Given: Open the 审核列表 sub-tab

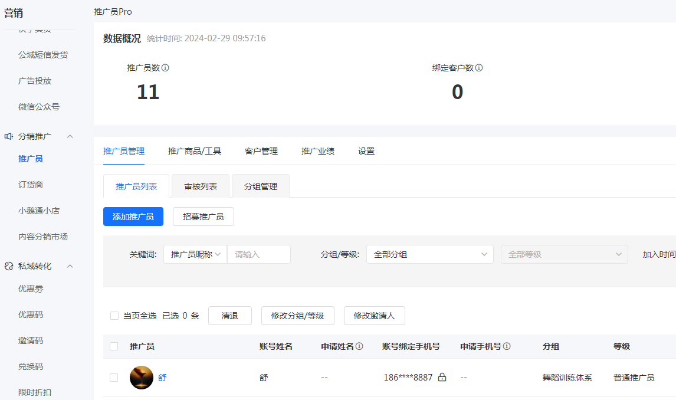Looking at the screenshot, I should coord(201,186).
